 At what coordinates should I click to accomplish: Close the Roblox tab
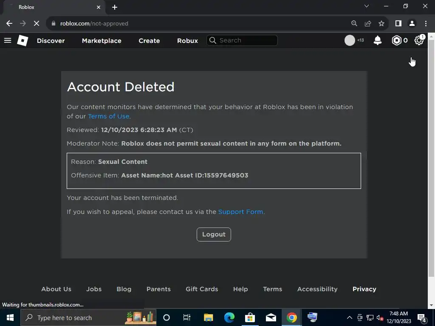99,7
